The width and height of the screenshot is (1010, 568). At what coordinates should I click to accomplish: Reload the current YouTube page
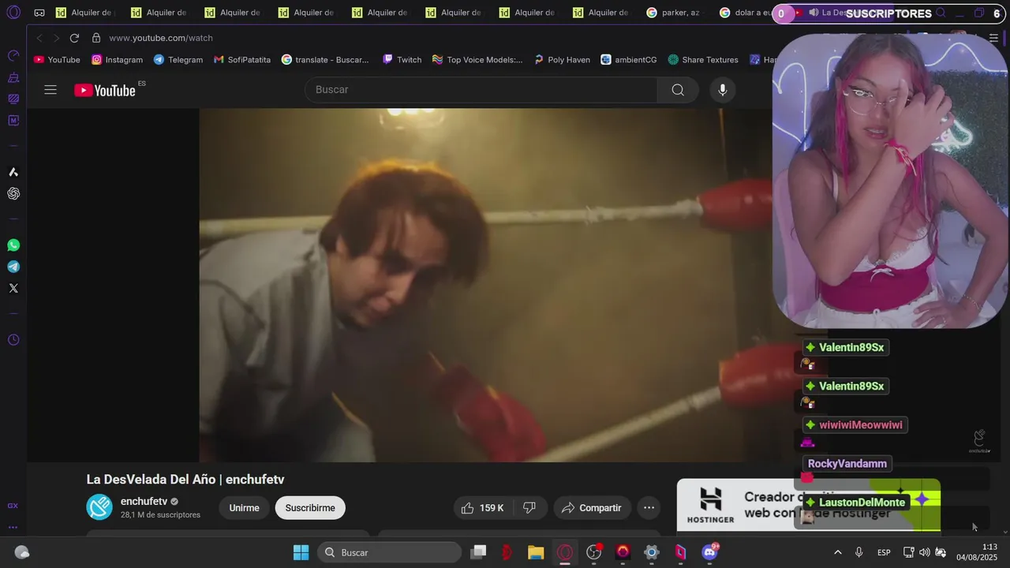click(74, 38)
